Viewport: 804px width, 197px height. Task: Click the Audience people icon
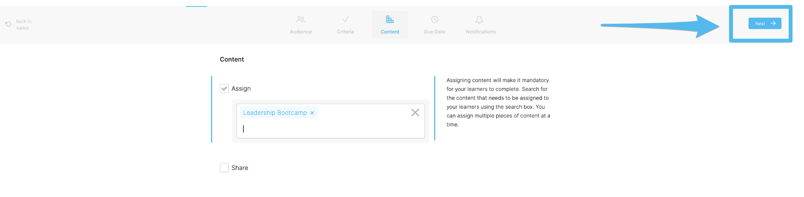301,19
